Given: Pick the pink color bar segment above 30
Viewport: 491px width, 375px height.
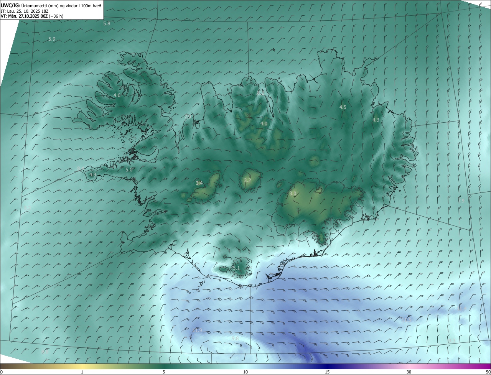Looking at the screenshot, I should [x=409, y=367].
